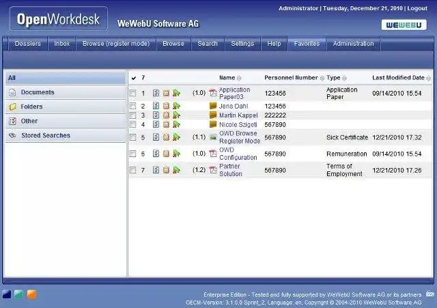Click the green arrow icon in row 5
Screen dimensions: 437x308
[x=176, y=137]
